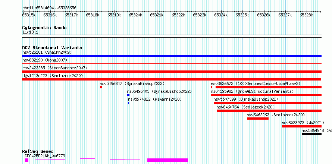This screenshot has height=164, width=332.
Task: Select the red nsv5507399 variant bar
Action: click(267, 103)
